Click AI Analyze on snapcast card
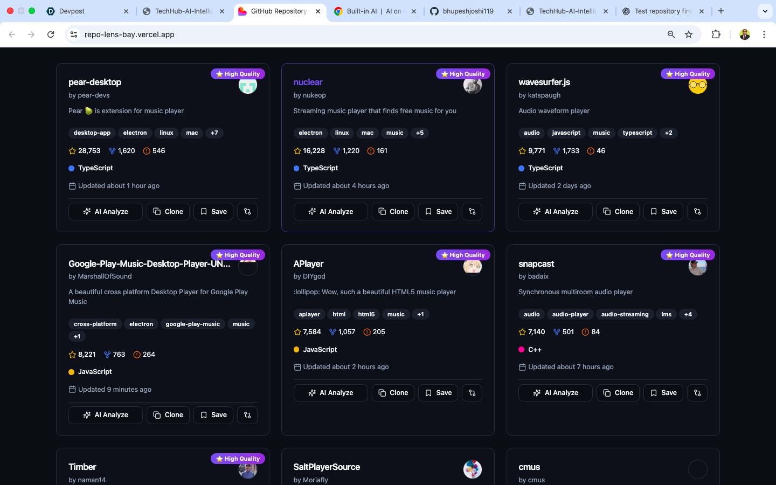The image size is (776, 485). [x=556, y=393]
